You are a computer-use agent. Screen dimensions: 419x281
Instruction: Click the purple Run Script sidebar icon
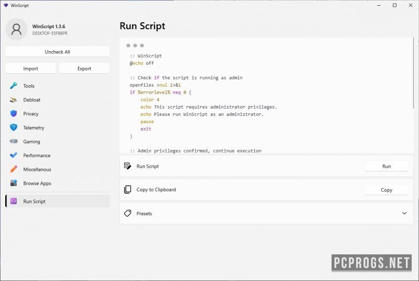coord(14,201)
